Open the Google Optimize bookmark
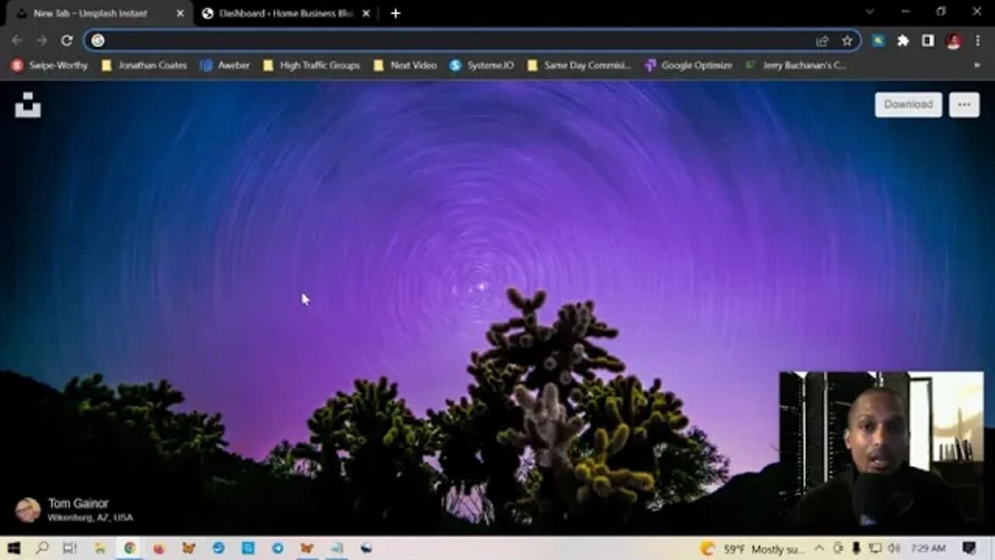The height and width of the screenshot is (560, 995). tap(689, 65)
